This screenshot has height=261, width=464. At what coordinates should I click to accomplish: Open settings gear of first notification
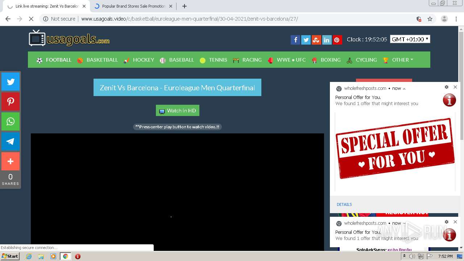pyautogui.click(x=447, y=87)
